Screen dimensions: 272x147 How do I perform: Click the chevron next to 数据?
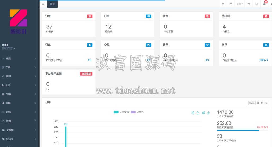pyautogui.click(x=35, y=121)
